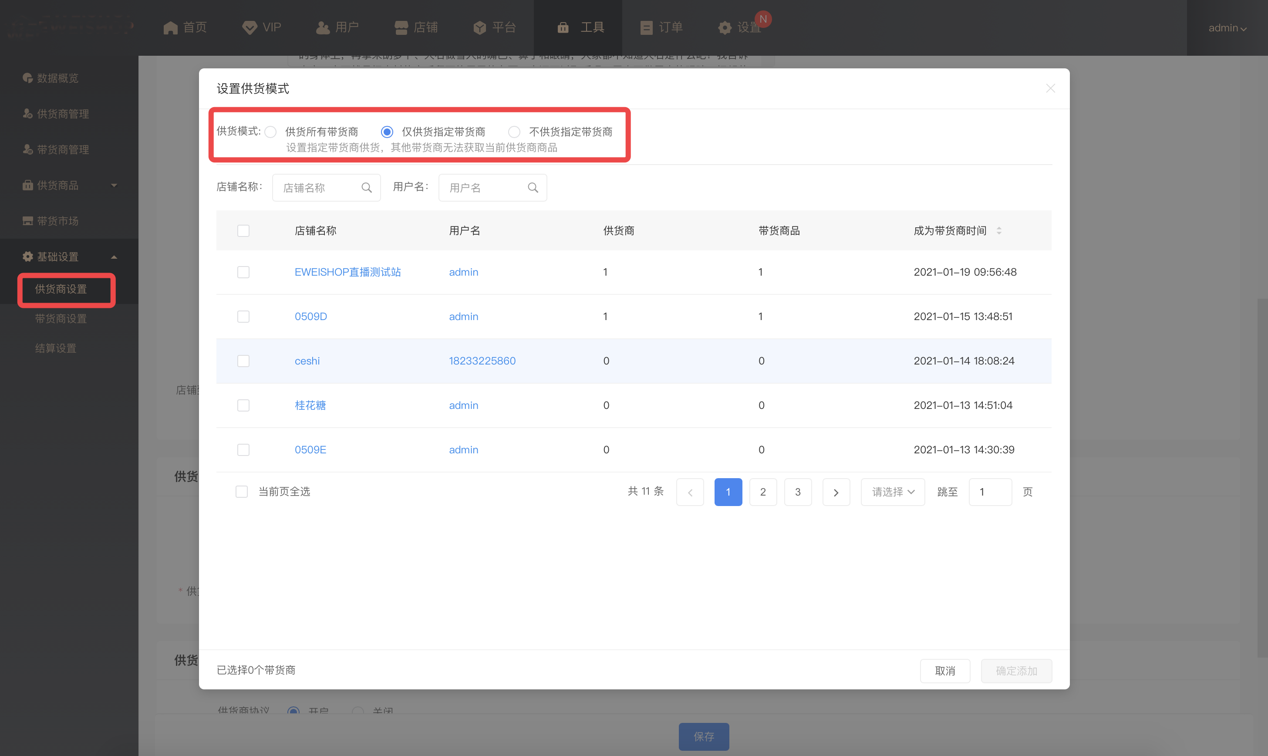
Task: Click the notification badge N on 设置
Action: [x=762, y=19]
